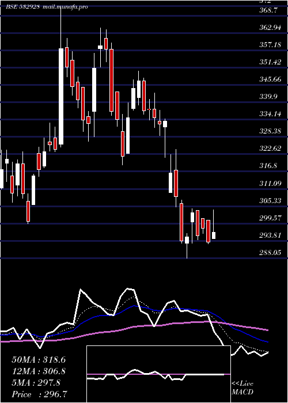Click the <<Live MACD label
This screenshot has height=403, width=288.
[242, 388]
